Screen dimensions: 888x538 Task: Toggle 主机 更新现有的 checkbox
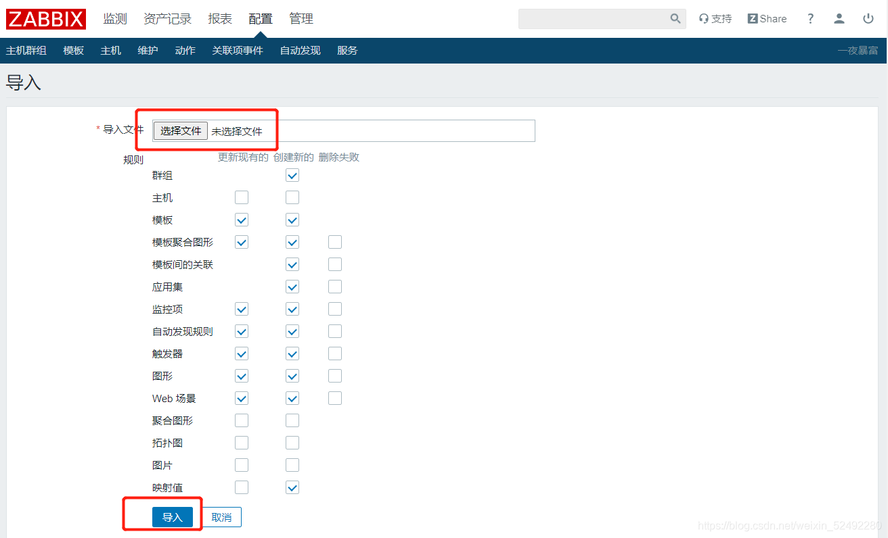pyautogui.click(x=242, y=197)
